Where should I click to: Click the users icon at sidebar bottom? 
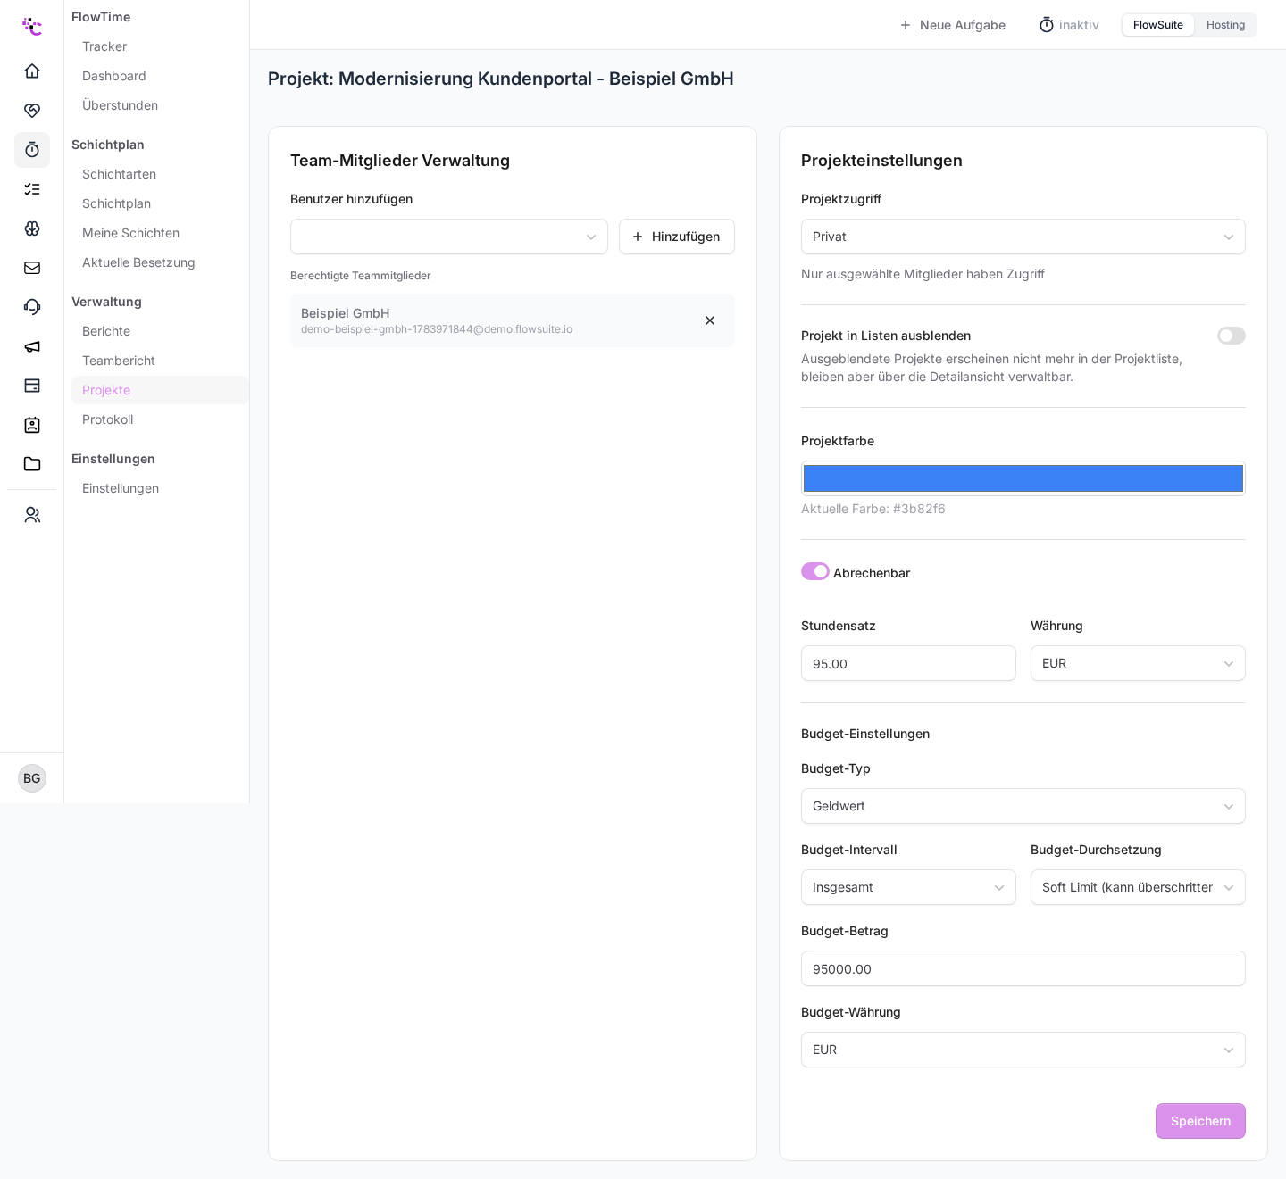click(32, 515)
